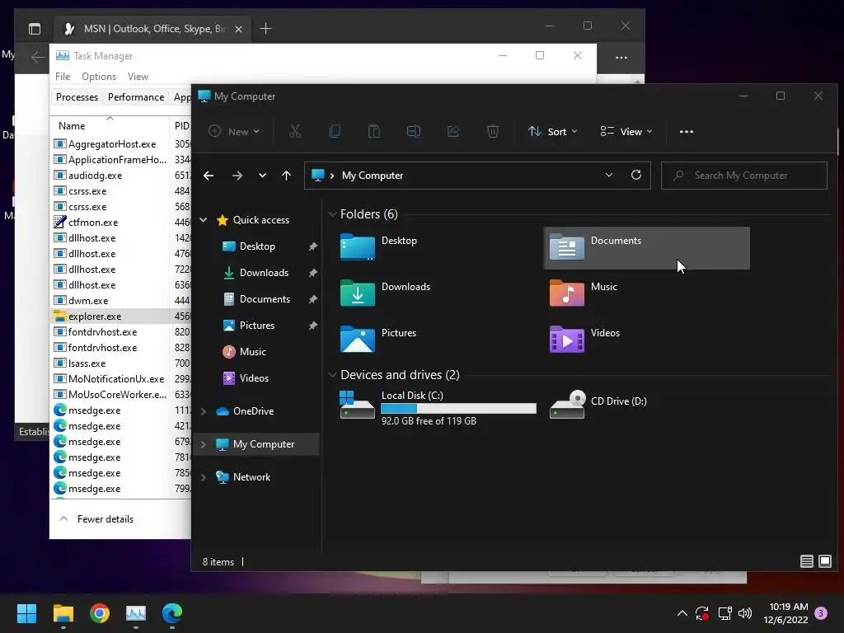Open the Edge browser settings ellipsis
The width and height of the screenshot is (844, 633).
coord(621,57)
